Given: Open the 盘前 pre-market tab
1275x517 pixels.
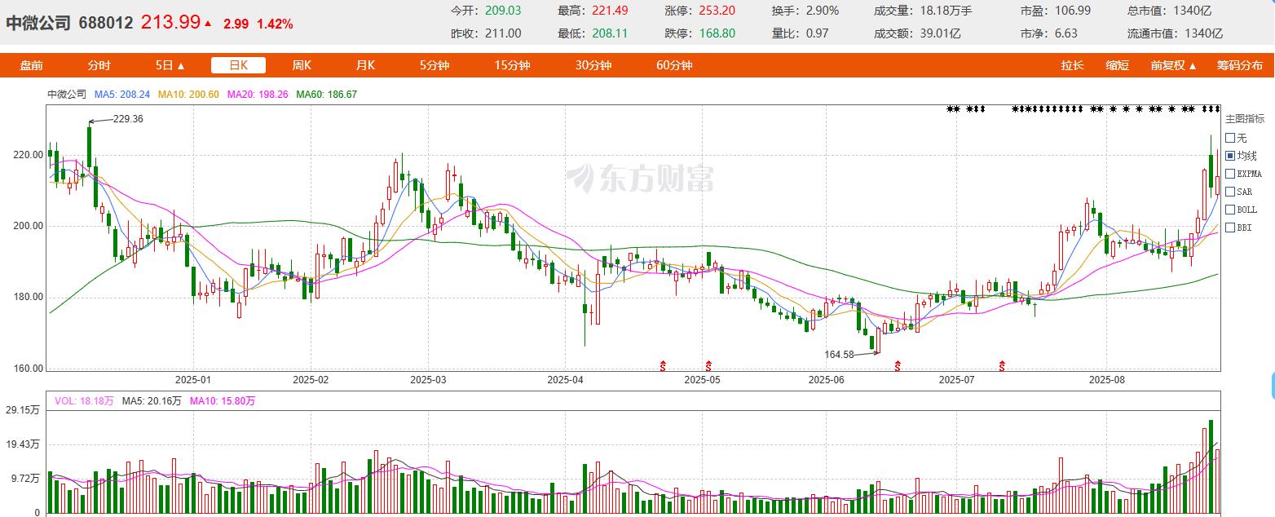Looking at the screenshot, I should click(x=32, y=65).
